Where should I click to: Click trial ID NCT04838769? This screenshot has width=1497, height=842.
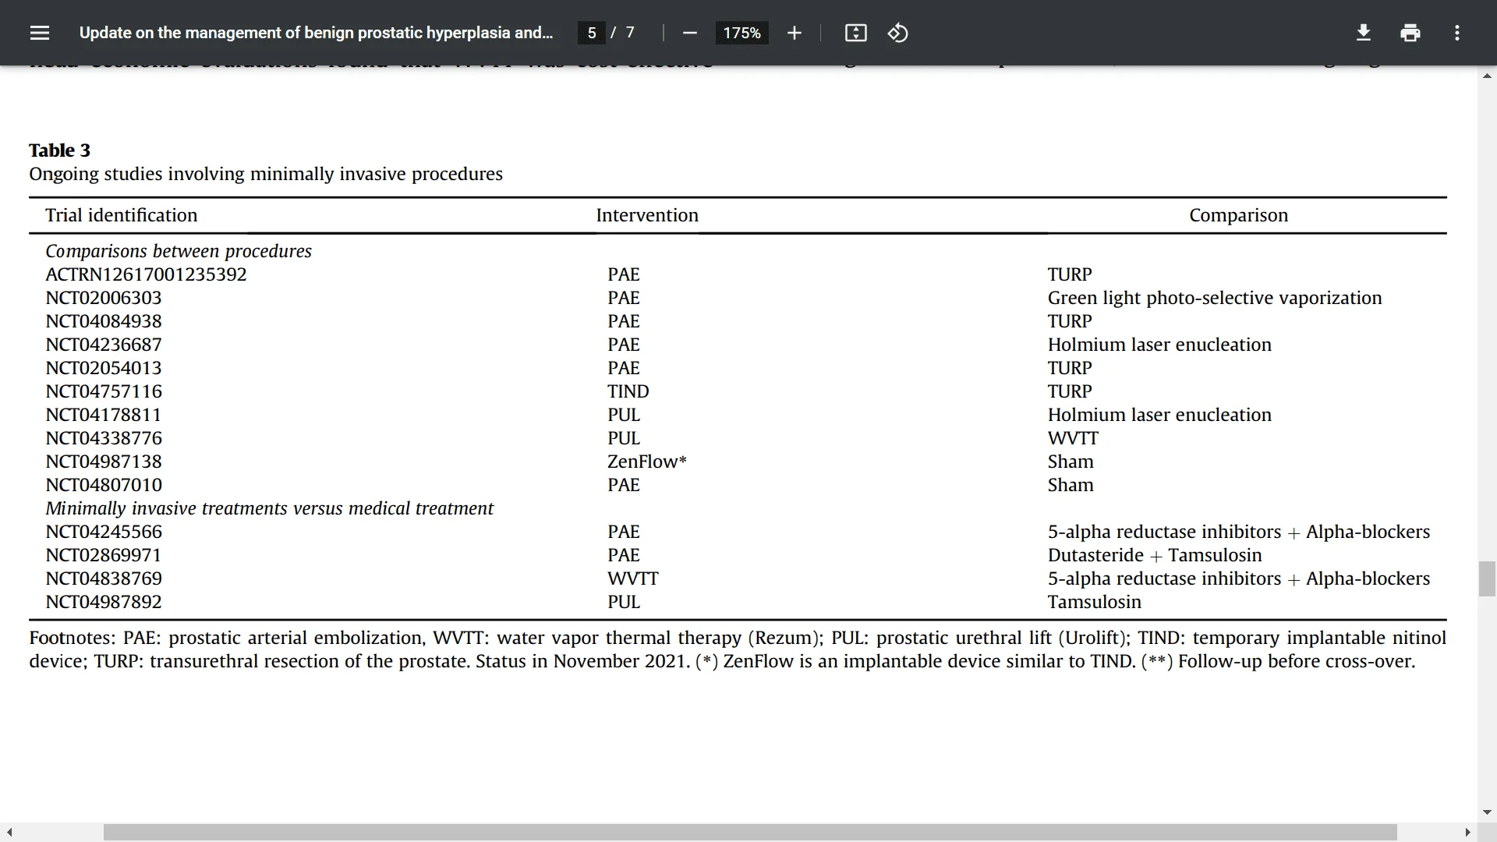point(104,578)
